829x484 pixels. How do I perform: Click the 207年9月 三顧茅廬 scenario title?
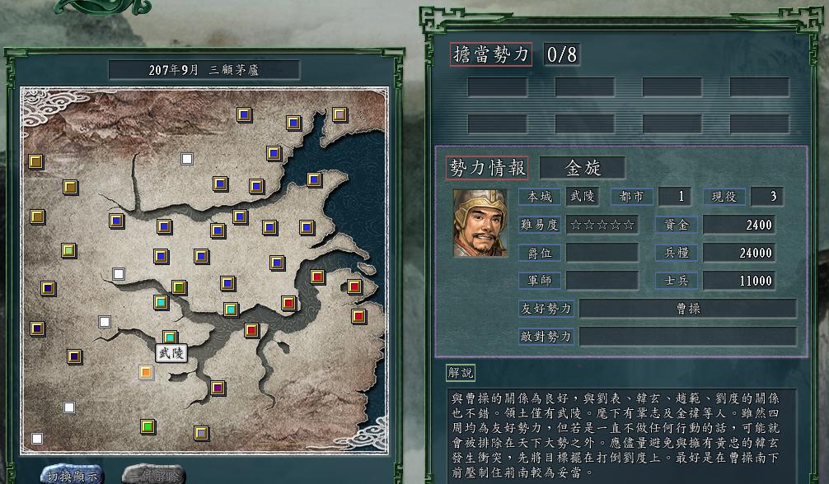click(x=204, y=70)
